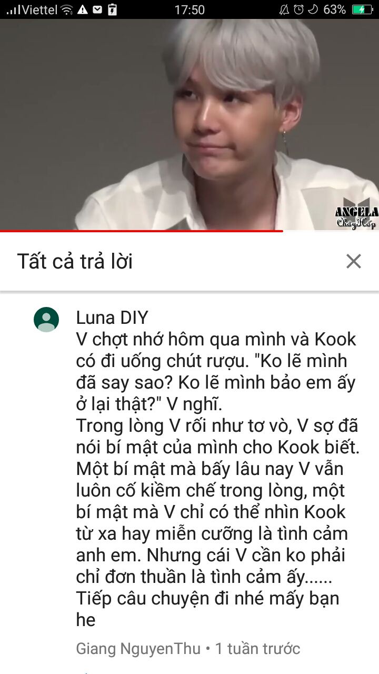
Task: Tap the mail notification icon in status bar
Action: point(97,9)
